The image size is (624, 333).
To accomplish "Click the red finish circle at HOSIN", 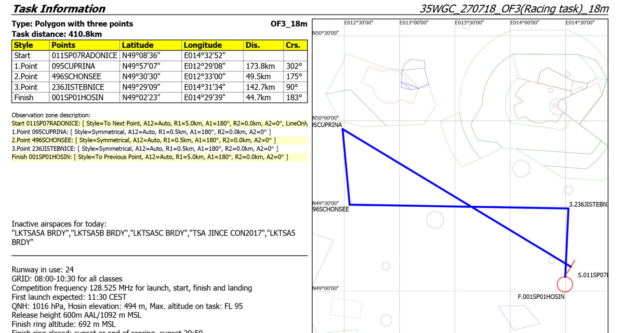I will click(x=565, y=284).
